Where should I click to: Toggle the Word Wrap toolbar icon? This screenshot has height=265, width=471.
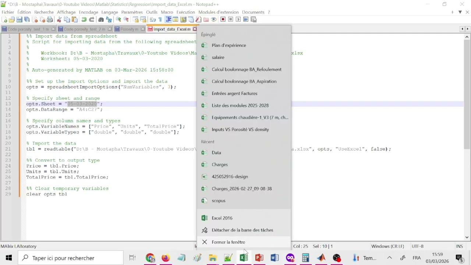click(153, 20)
